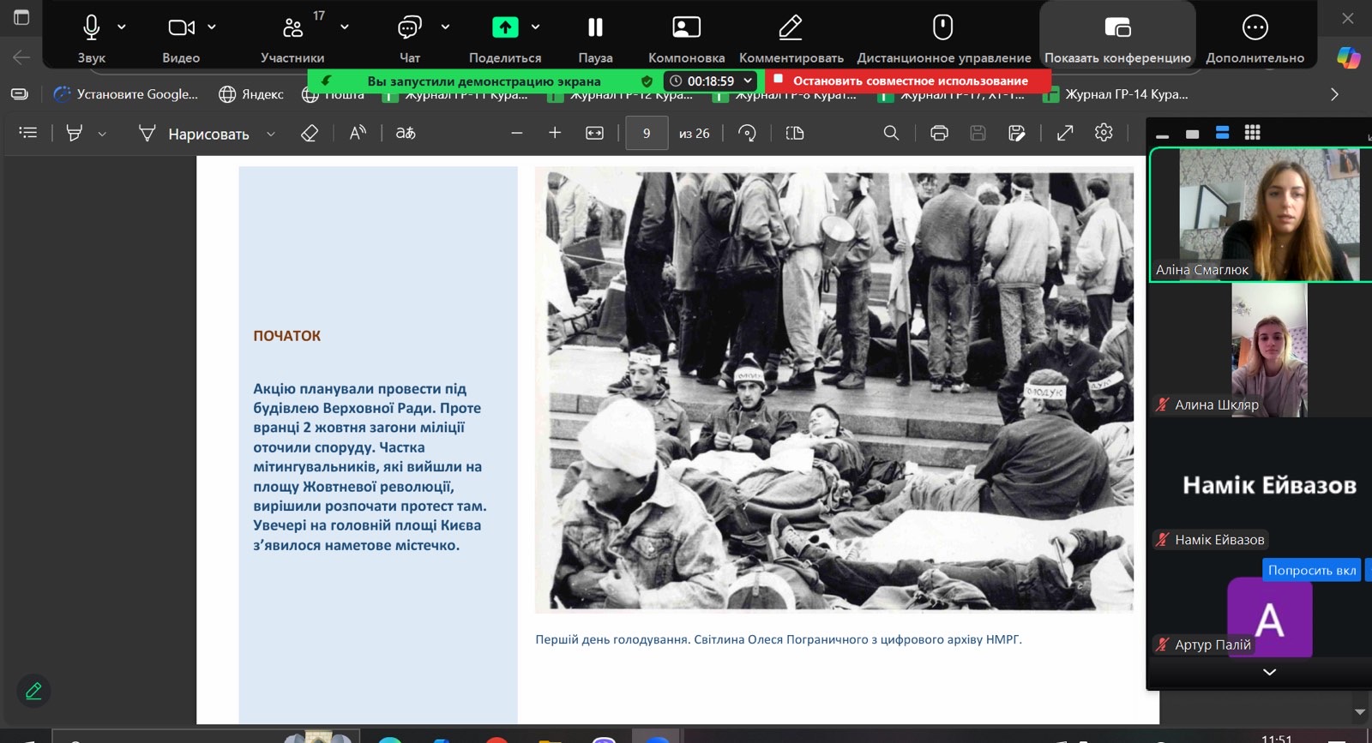Image resolution: width=1372 pixels, height=743 pixels.
Task: Toggle camera with Видео button
Action: [180, 36]
